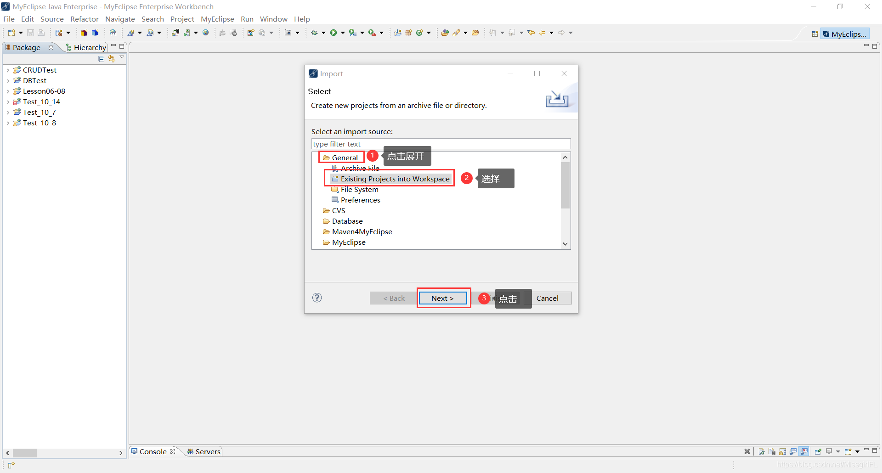
Task: Open the New file dropdown arrow
Action: [21, 33]
